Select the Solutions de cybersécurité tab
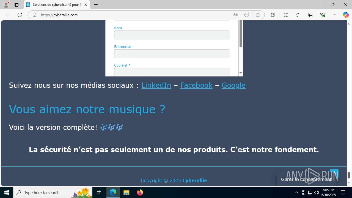Screen dimensions: 352x198 pos(57,5)
